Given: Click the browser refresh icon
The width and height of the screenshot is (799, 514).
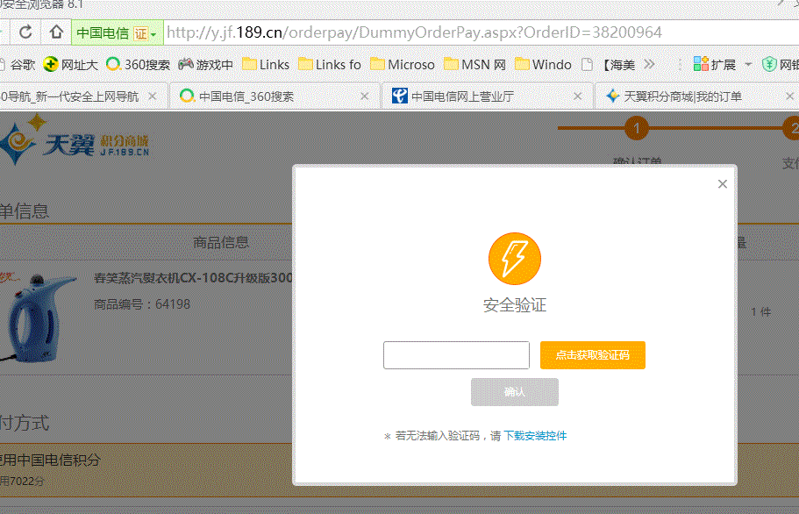Looking at the screenshot, I should pyautogui.click(x=25, y=32).
